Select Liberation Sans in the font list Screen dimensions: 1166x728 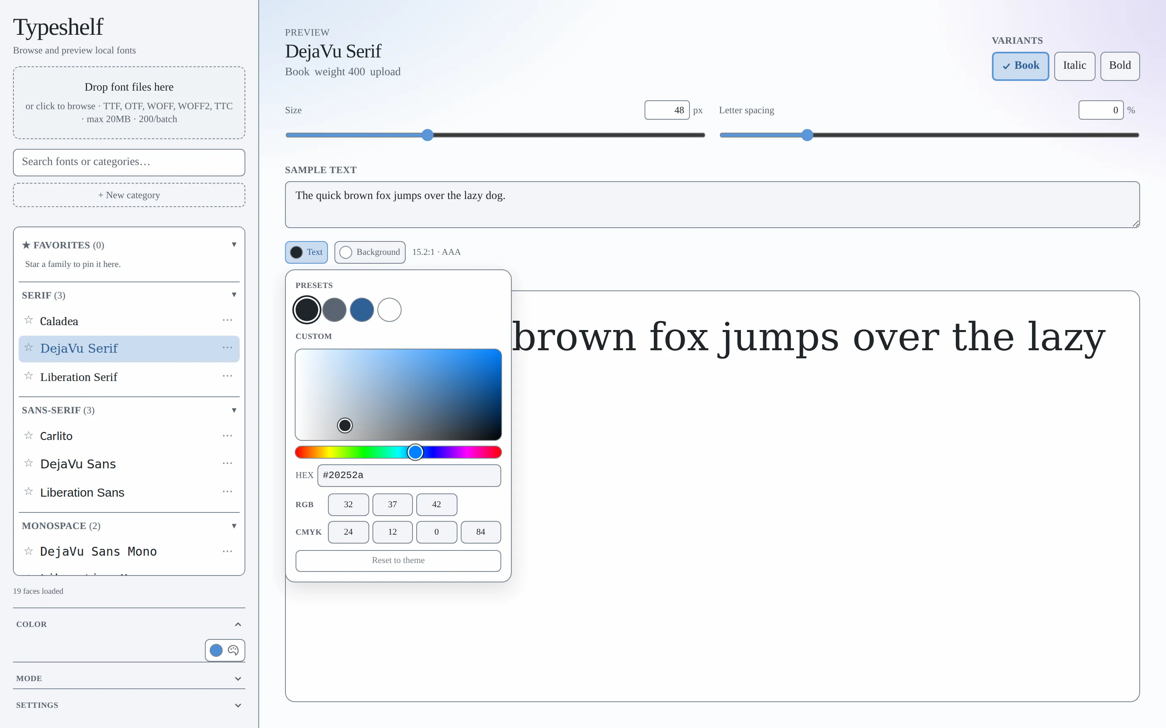(x=83, y=493)
